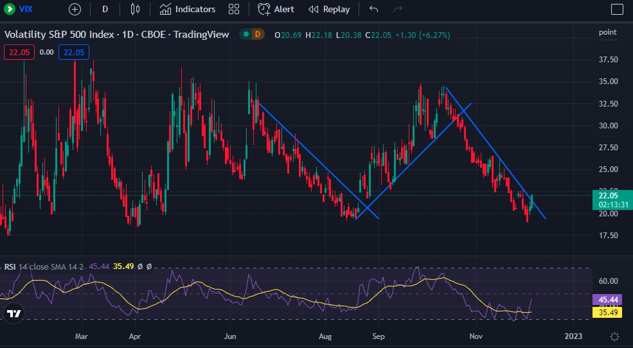Viewport: 633px width, 348px height.
Task: Open the candlestick chart type menu
Action: (135, 9)
